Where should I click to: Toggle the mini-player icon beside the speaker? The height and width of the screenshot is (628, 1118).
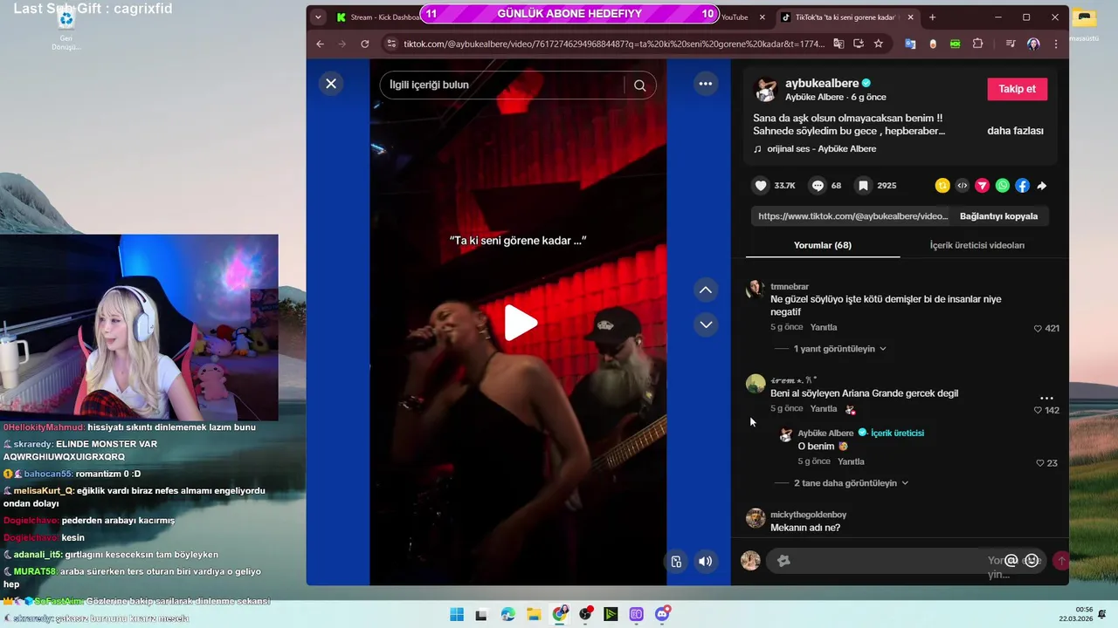click(x=676, y=562)
